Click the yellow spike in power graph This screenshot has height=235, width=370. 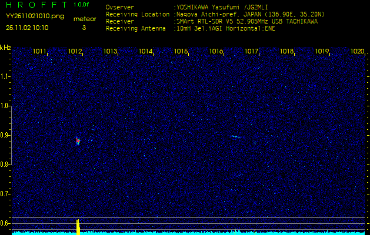point(78,227)
